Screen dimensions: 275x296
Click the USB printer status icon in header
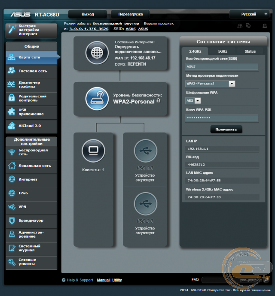265,26
